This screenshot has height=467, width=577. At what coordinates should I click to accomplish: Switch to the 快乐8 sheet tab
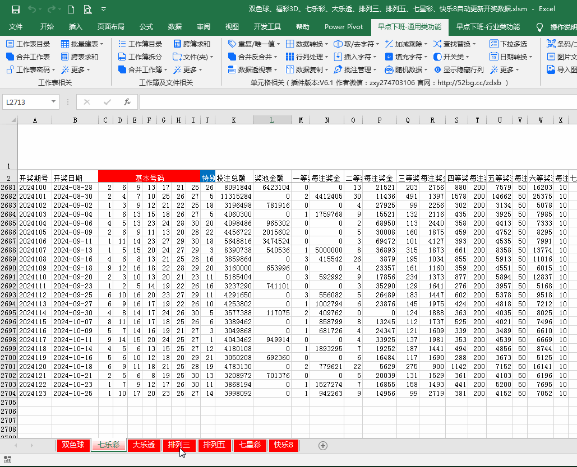[x=284, y=445]
